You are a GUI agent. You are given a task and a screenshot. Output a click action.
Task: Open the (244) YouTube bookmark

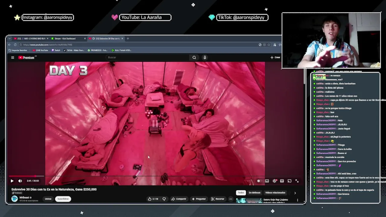click(x=40, y=50)
